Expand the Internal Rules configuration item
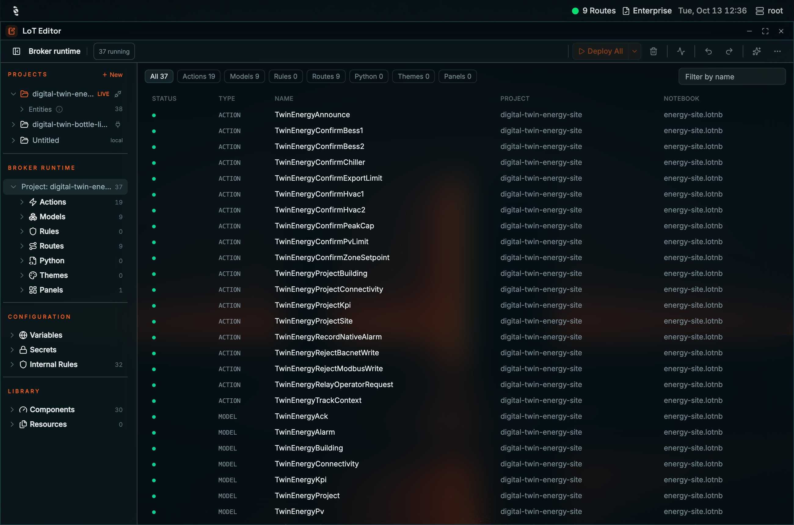 pos(12,365)
